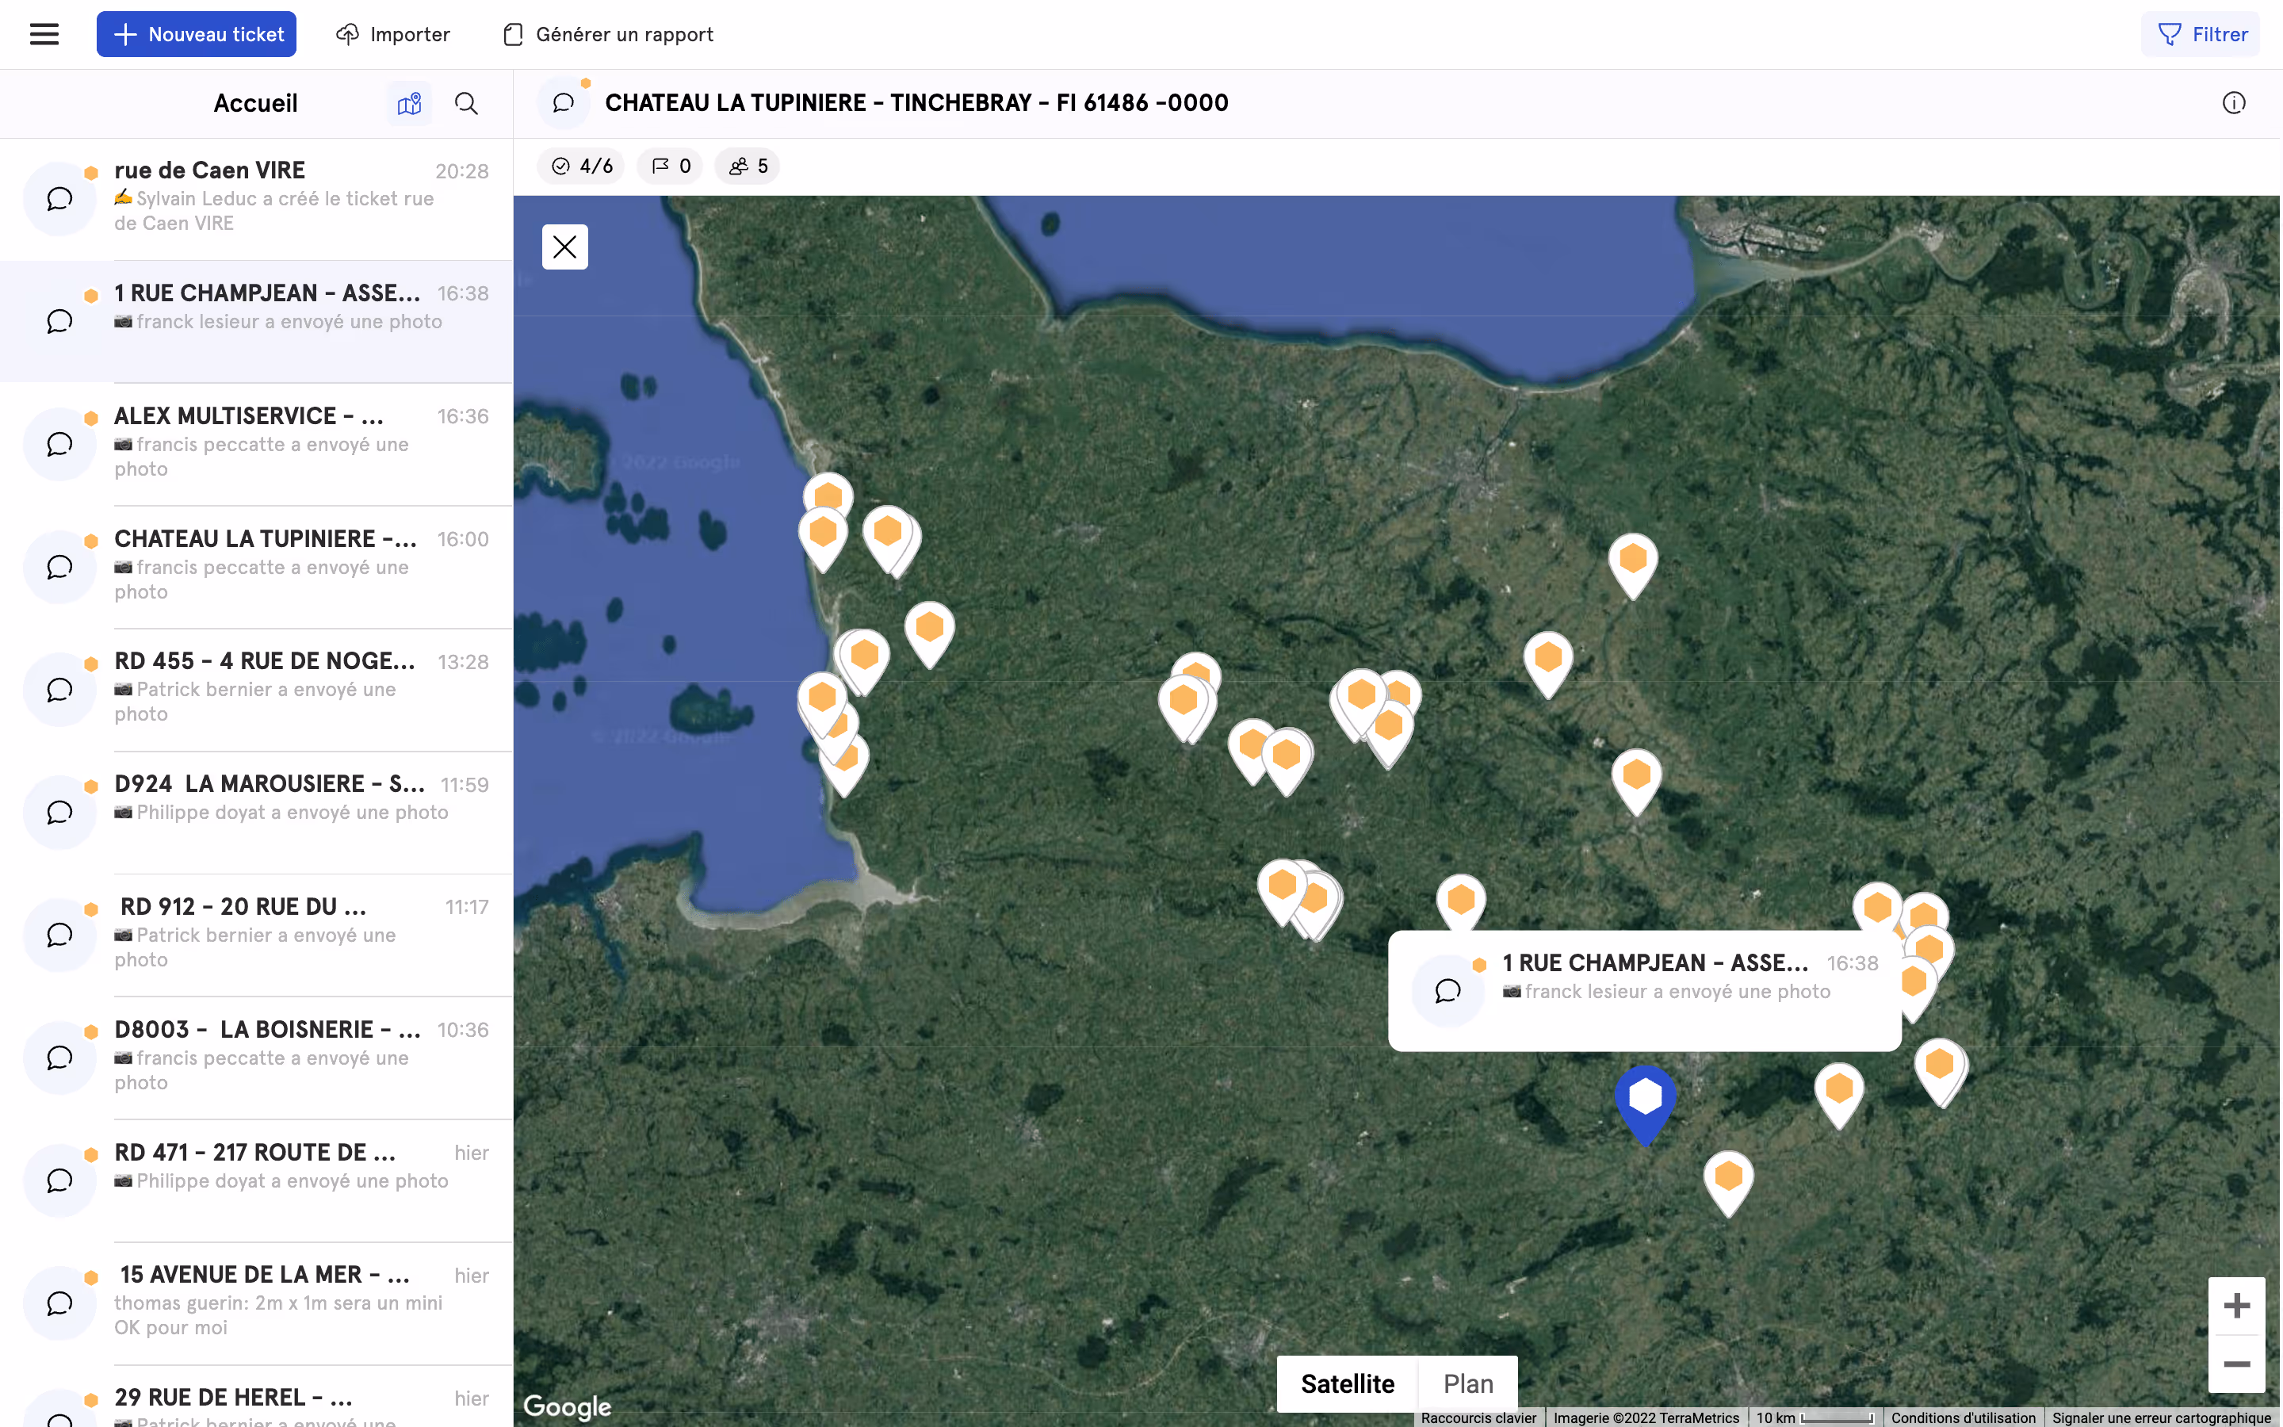
Task: Create a Nouveau ticket
Action: [197, 35]
